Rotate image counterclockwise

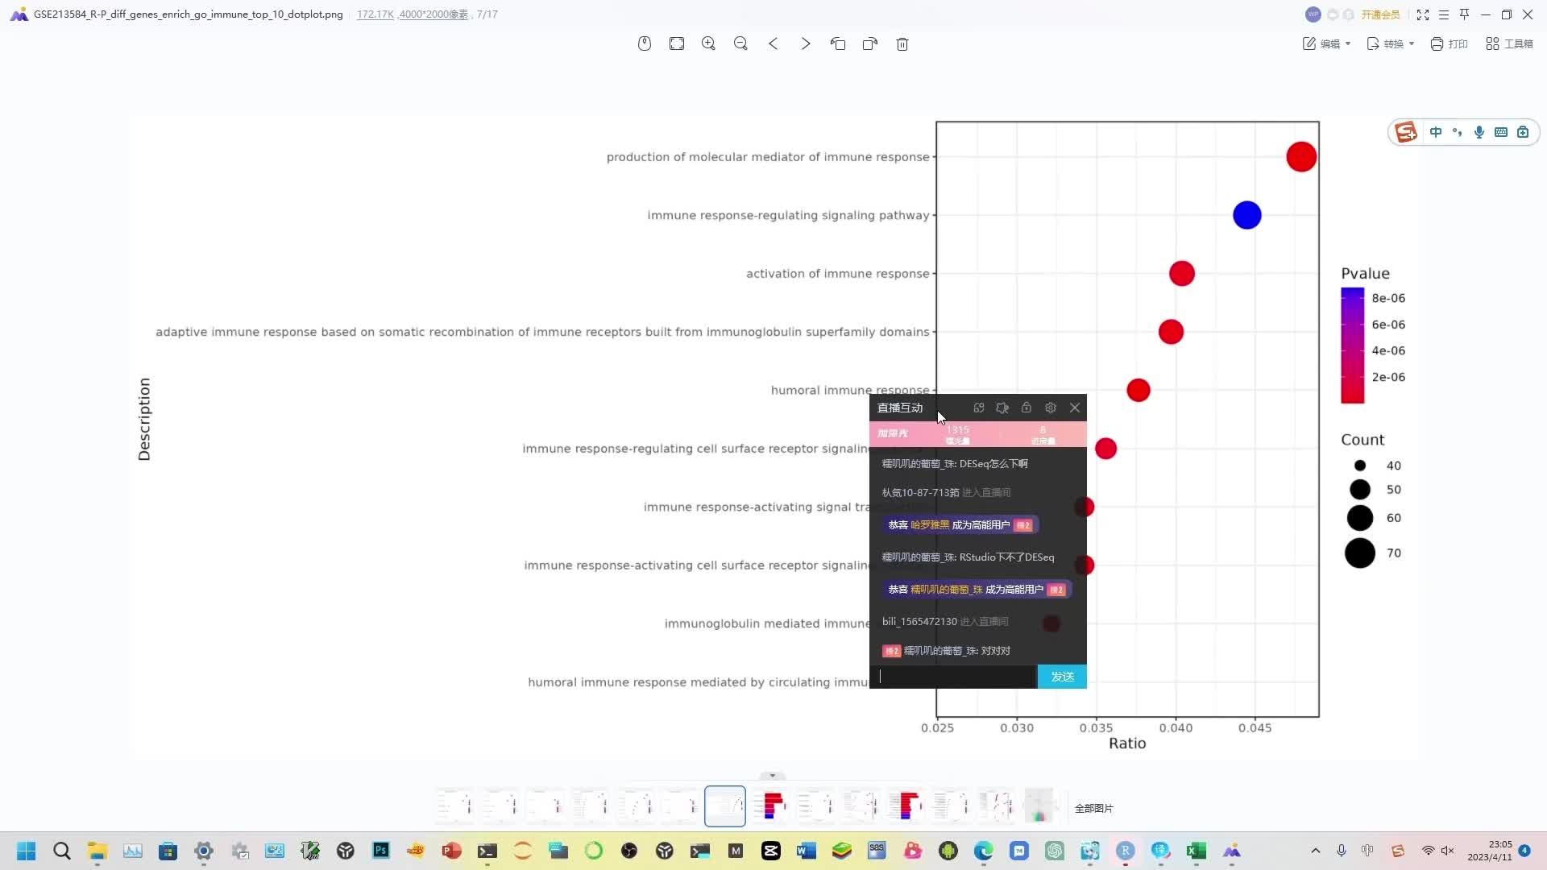click(837, 43)
